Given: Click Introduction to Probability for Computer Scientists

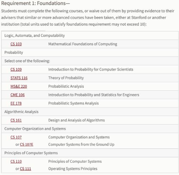Looking at the screenshot, I should point(91,69).
